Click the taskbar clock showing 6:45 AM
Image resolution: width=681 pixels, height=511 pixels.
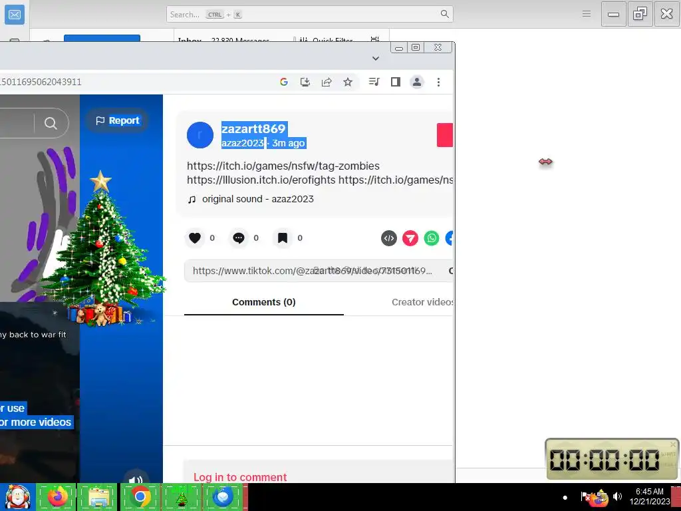tap(650, 496)
